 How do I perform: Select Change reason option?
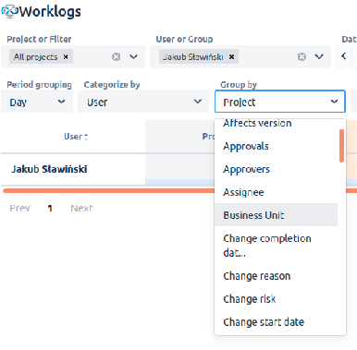(257, 276)
